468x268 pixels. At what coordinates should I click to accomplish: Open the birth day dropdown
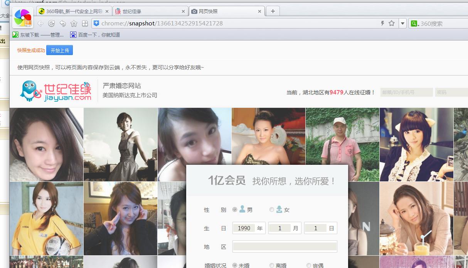[x=320, y=228]
